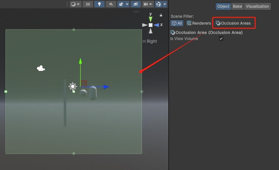Click the red plane move handle square
This screenshot has height=170, width=279.
coord(84,84)
